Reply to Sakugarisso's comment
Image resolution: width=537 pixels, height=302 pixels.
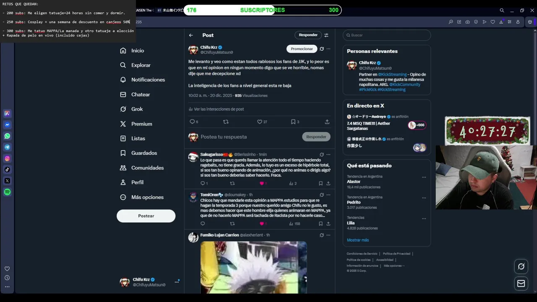pyautogui.click(x=204, y=183)
